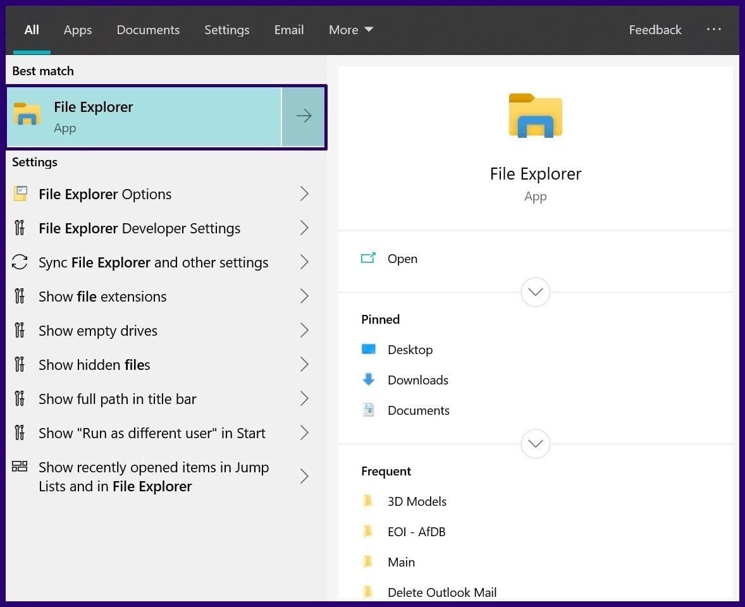Click the tools icon beside Show file extensions
The height and width of the screenshot is (607, 745).
pos(20,296)
